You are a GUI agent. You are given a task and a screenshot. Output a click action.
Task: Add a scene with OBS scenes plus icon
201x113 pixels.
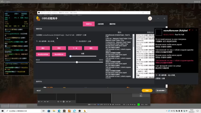pos(39,102)
